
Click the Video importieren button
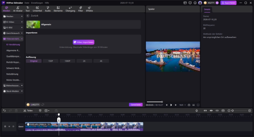[84, 42]
